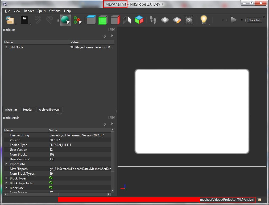
Task: Toggle the lighting lightbulb icon
Action: click(204, 20)
